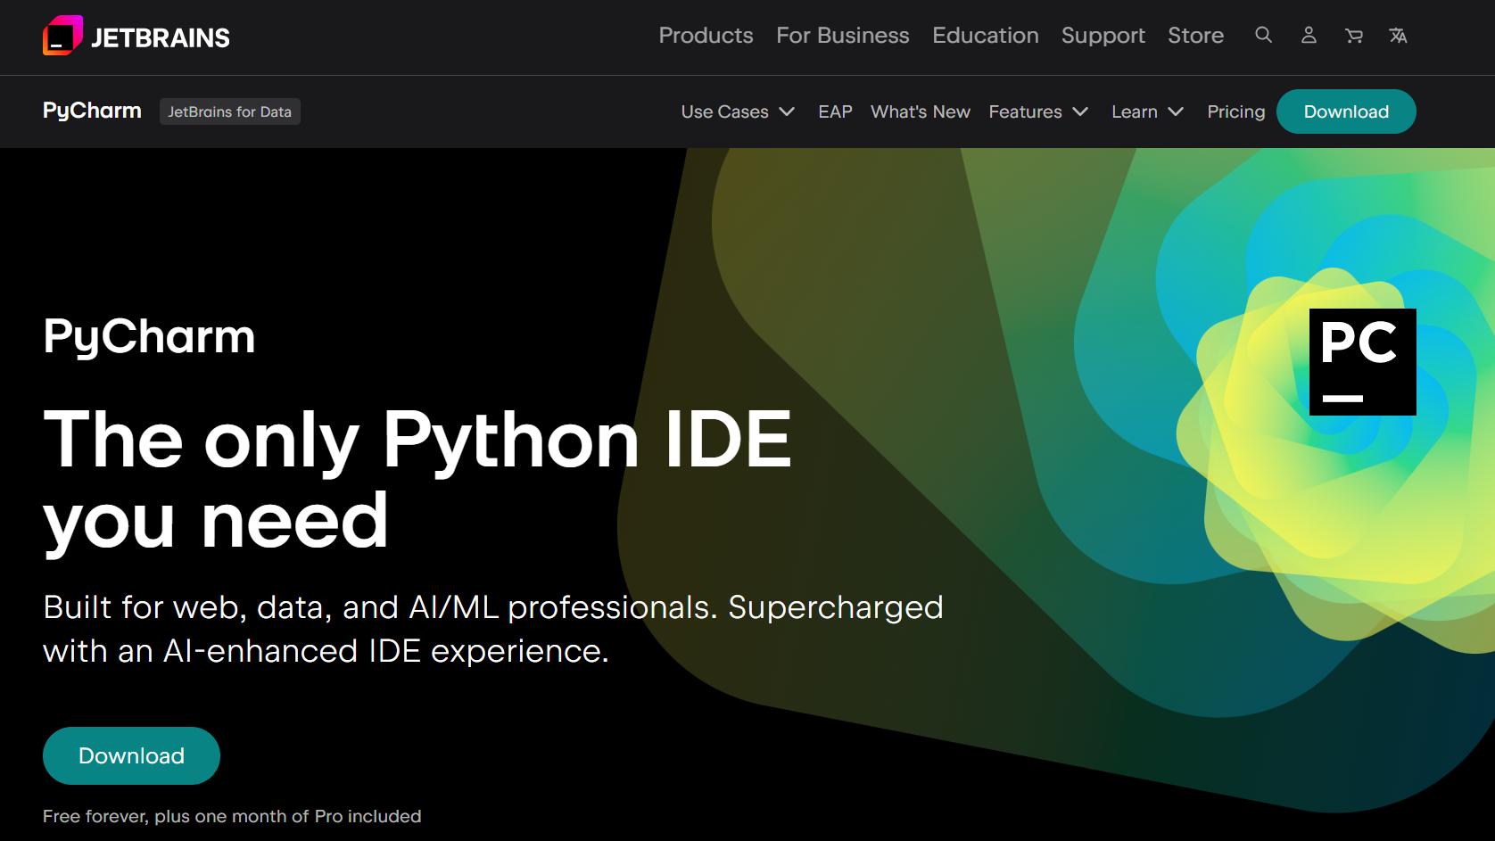Image resolution: width=1495 pixels, height=841 pixels.
Task: Click the large Download button in hero
Action: (131, 755)
